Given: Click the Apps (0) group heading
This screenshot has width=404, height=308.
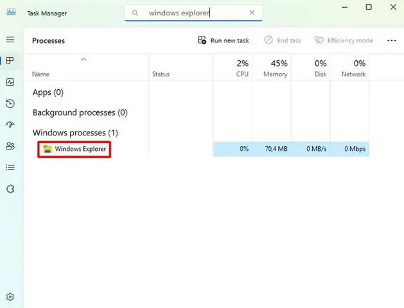Looking at the screenshot, I should point(48,92).
